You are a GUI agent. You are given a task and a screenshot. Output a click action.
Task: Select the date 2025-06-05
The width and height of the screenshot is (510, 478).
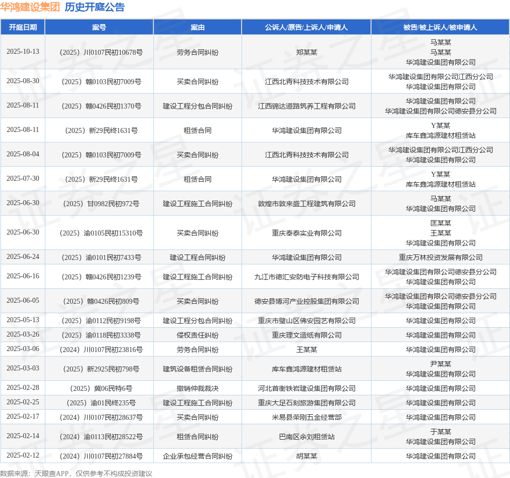[23, 300]
